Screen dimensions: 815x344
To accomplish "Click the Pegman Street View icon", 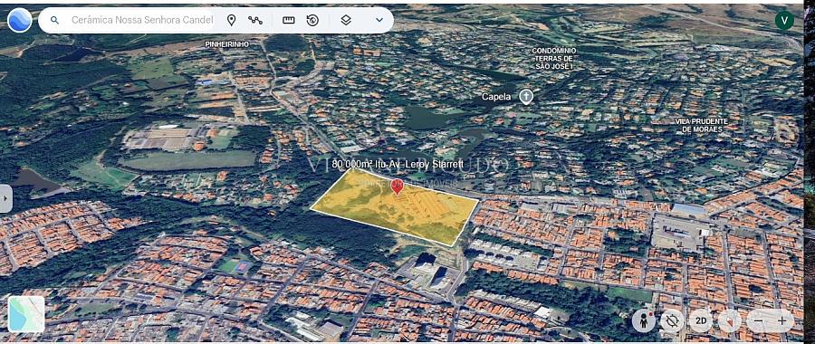I will click(x=644, y=320).
